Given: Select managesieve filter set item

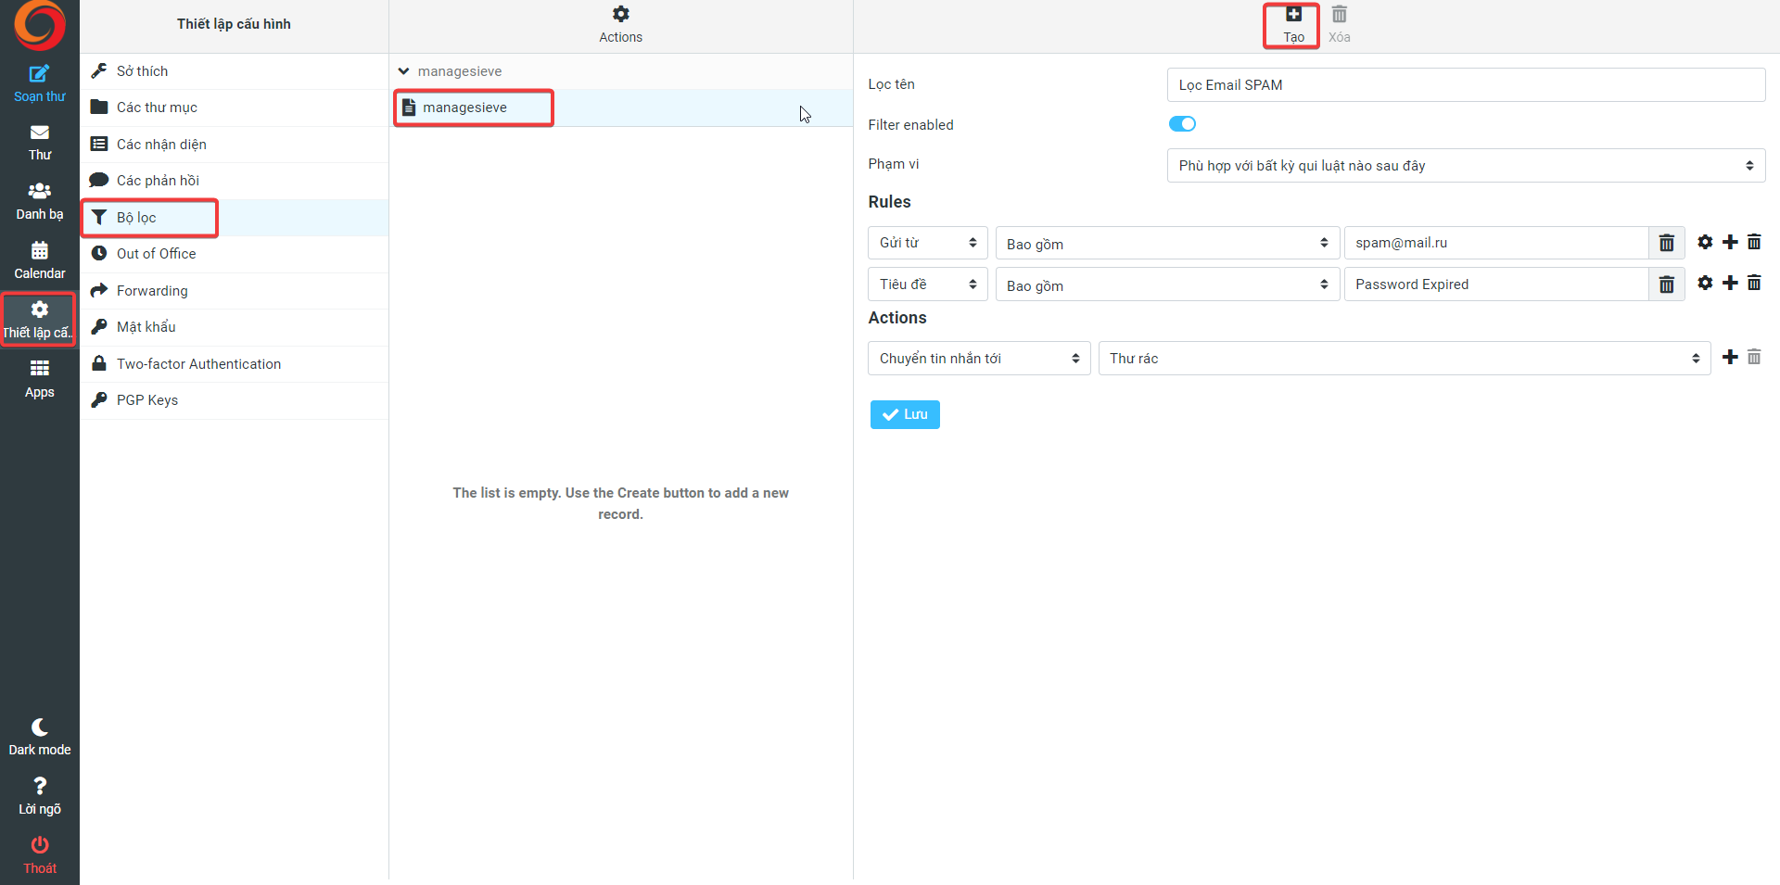Looking at the screenshot, I should click(620, 107).
